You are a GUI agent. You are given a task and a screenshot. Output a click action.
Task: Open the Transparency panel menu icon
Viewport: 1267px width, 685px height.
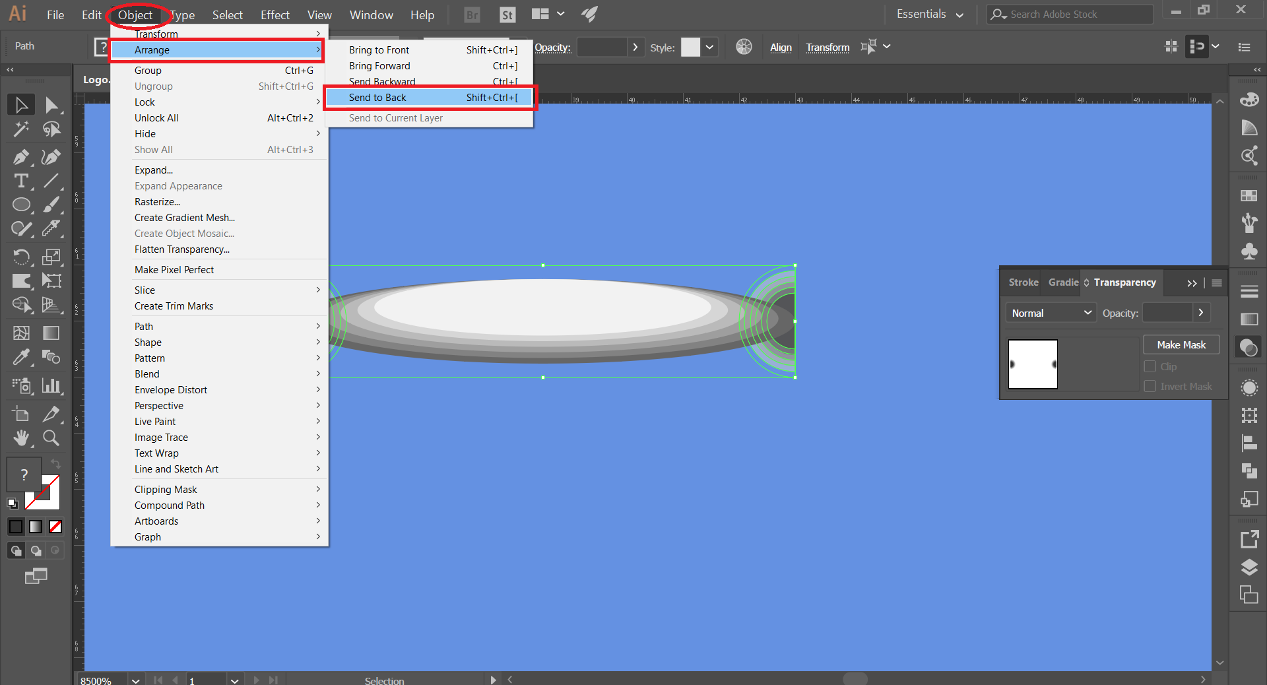(x=1217, y=283)
